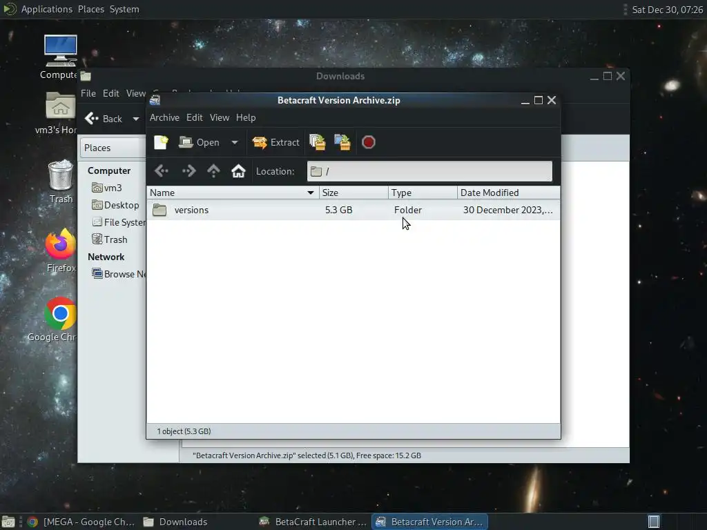Close the Downloads window
The width and height of the screenshot is (707, 530).
coord(621,76)
